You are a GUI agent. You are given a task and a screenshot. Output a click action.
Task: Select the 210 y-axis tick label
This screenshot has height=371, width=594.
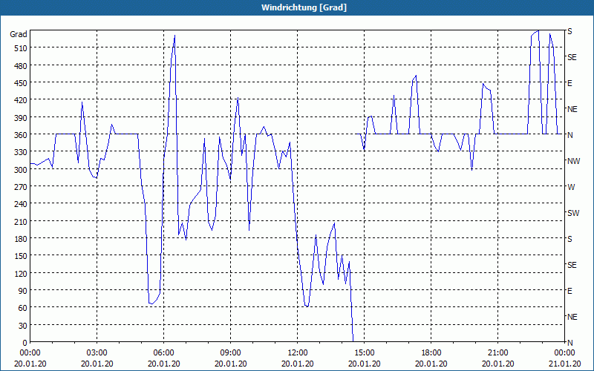tap(21, 222)
